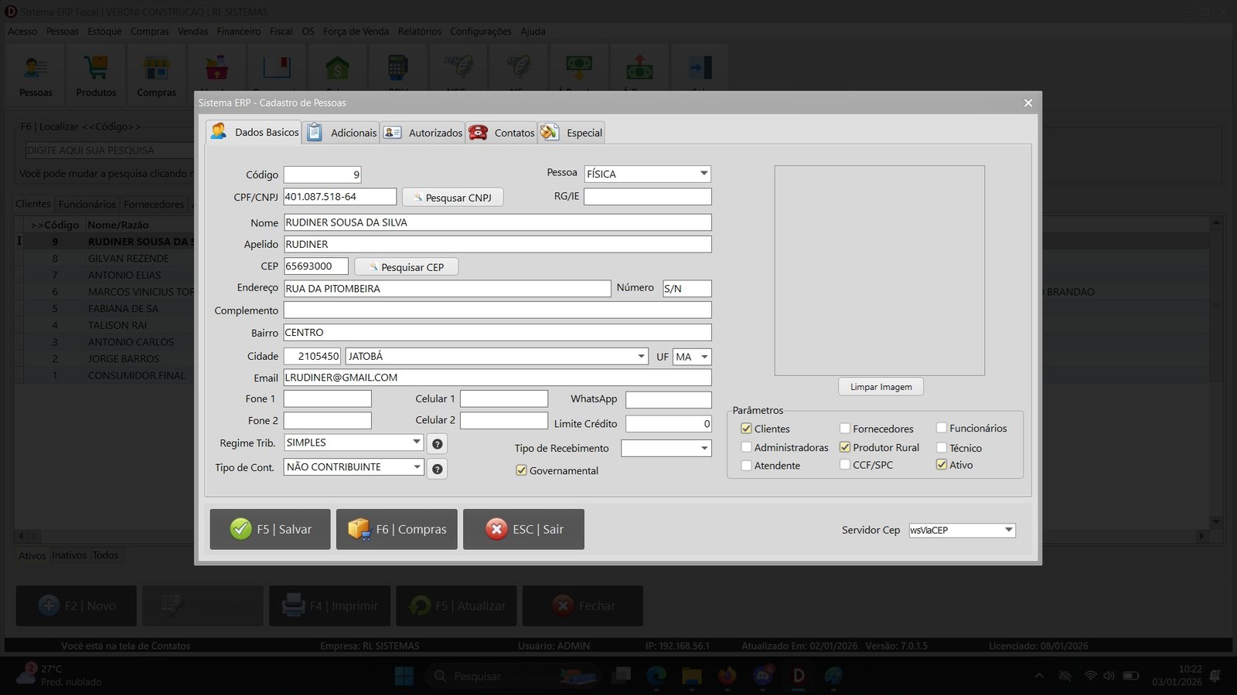Disable the Produtor Rural checkbox

point(845,447)
